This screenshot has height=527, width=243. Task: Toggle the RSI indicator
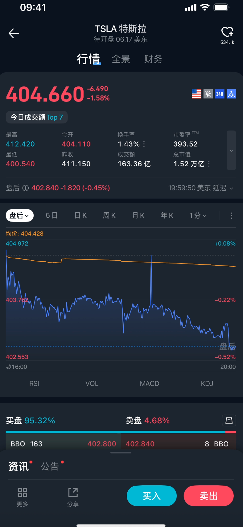34,384
